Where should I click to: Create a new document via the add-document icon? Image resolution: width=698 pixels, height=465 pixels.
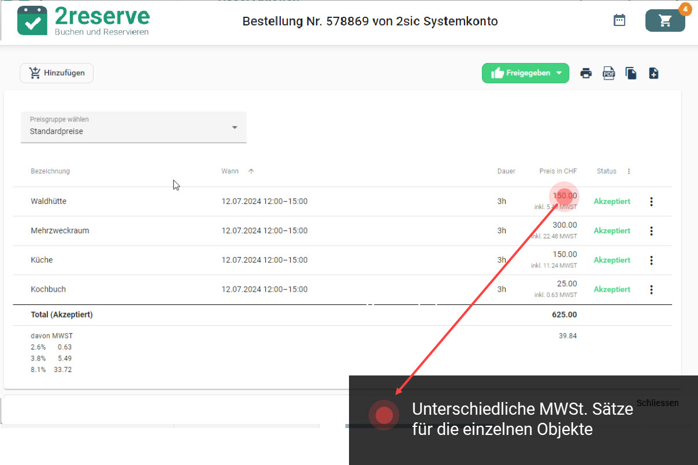[654, 73]
